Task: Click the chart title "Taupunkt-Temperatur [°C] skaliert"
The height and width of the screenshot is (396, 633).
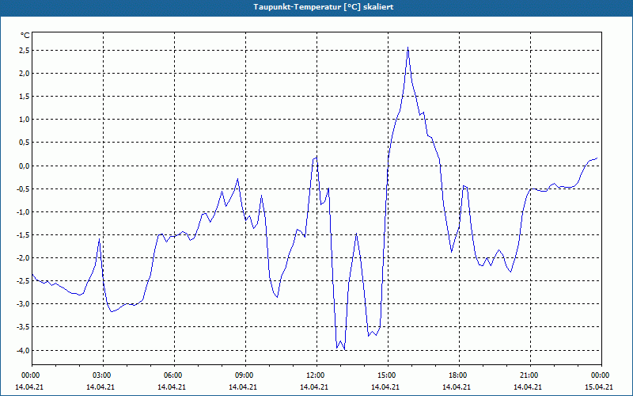Action: pos(324,7)
